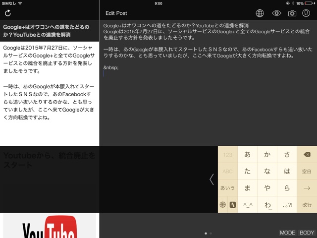This screenshot has height=238, width=317.
Task: Select the first page indicator dot
Action: click(x=206, y=234)
